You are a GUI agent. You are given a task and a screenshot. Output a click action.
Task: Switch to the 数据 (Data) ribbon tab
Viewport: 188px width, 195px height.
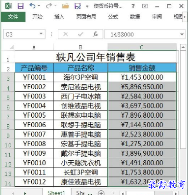pos(135,17)
